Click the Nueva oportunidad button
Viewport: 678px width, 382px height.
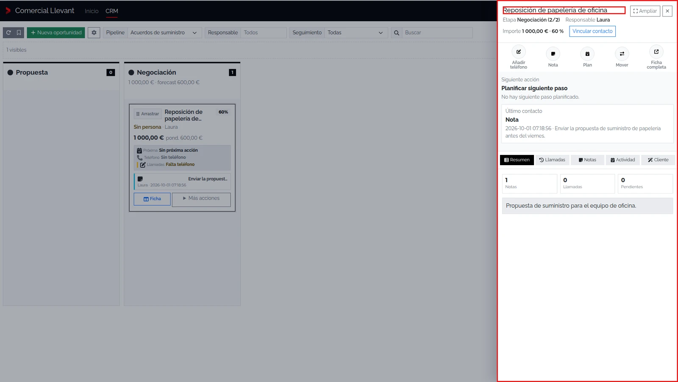point(56,33)
